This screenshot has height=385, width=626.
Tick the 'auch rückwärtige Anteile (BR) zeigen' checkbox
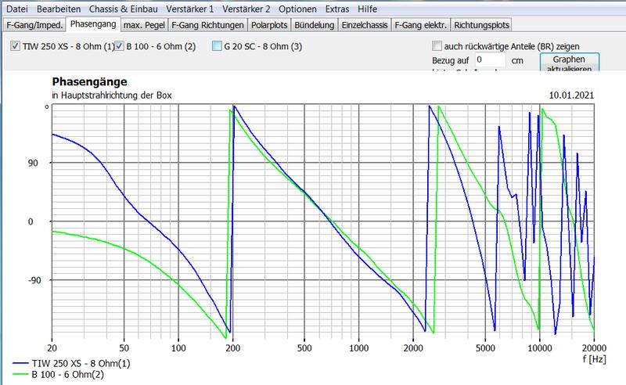[437, 46]
